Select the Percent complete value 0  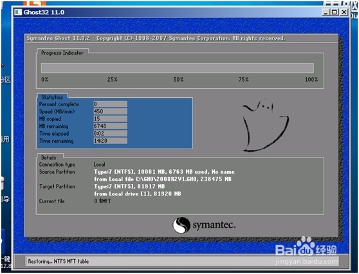[110, 104]
